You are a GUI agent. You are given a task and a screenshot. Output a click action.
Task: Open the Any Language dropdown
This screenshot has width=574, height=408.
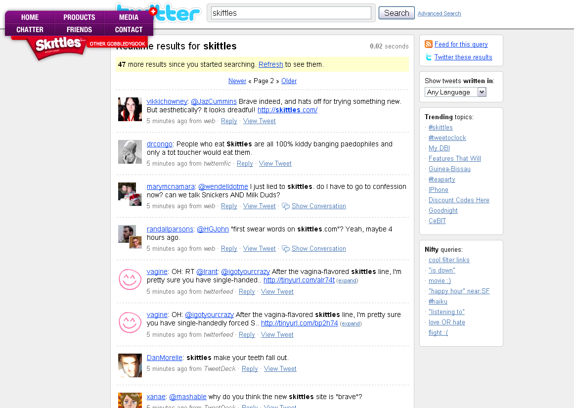tap(455, 92)
